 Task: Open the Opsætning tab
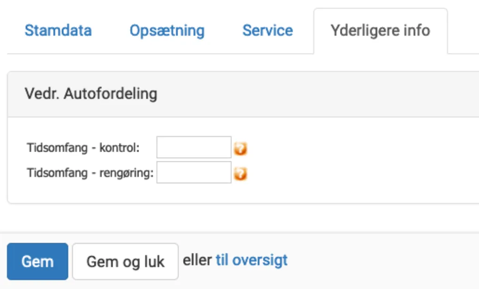pos(167,30)
